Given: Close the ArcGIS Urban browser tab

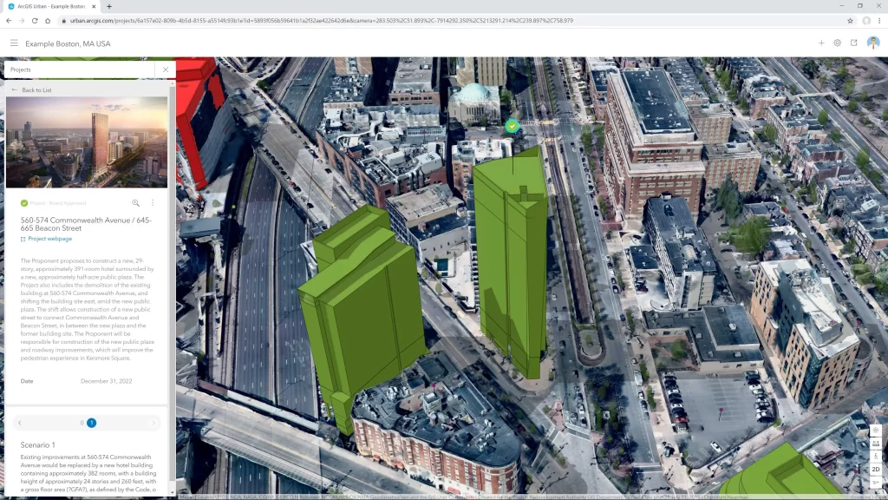Looking at the screenshot, I should pos(94,6).
